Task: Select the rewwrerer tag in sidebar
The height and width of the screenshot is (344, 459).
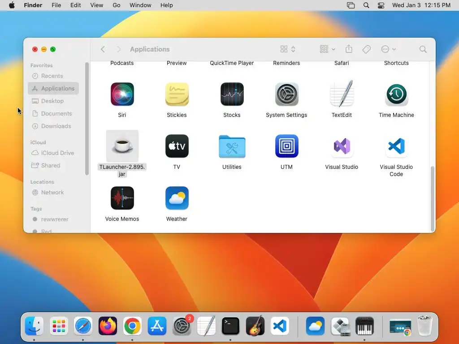Action: [53, 219]
